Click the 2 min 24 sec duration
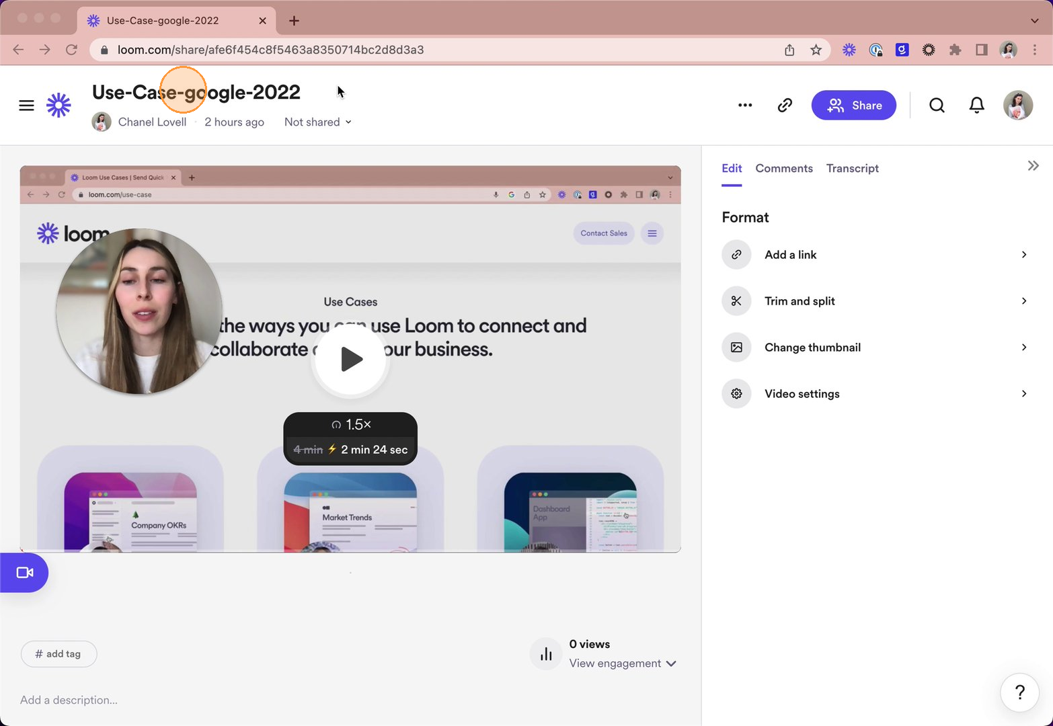The width and height of the screenshot is (1053, 726). (374, 450)
